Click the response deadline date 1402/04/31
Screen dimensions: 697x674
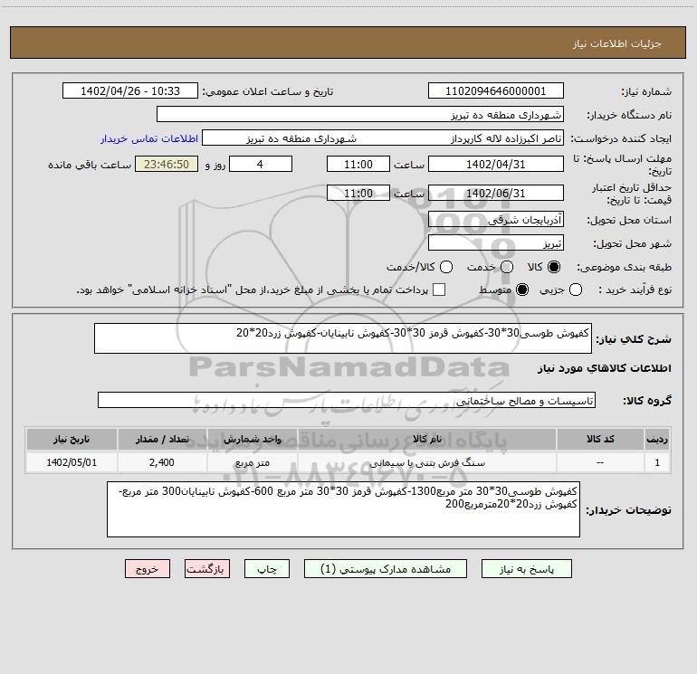click(x=496, y=164)
